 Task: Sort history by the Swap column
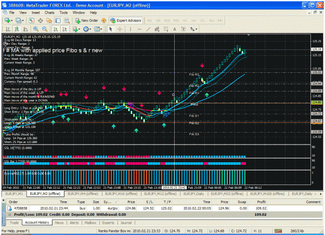point(242,202)
